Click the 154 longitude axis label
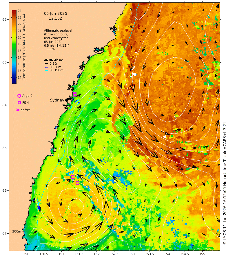Viewport: 226px width, 258px height. click(x=167, y=254)
